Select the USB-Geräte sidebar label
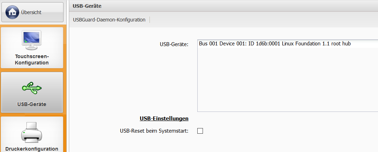378x152 pixels. tap(32, 104)
